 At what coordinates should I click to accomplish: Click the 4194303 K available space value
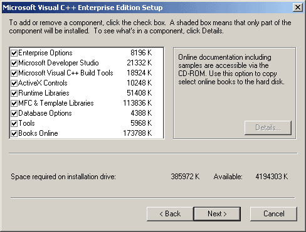point(272,177)
